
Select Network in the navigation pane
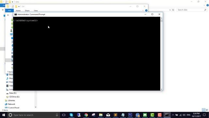pos(11,104)
